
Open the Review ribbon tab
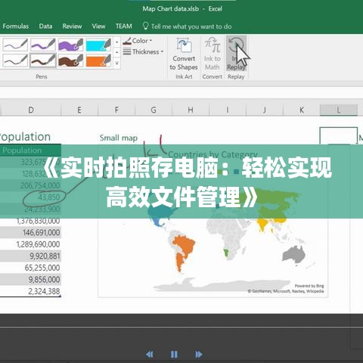(72, 26)
